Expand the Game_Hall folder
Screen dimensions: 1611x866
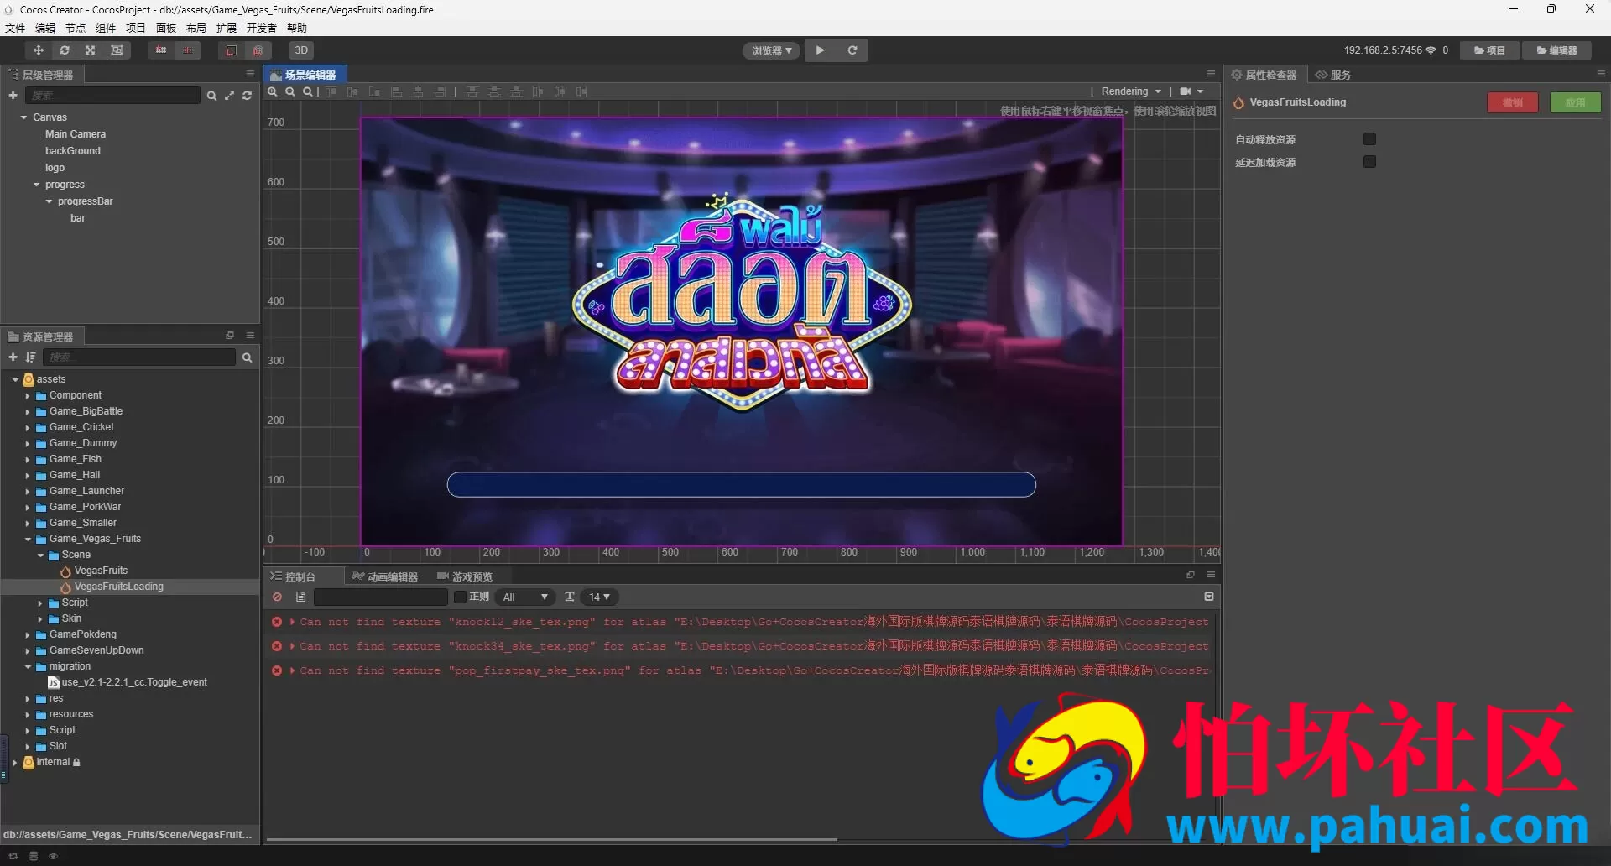point(27,476)
